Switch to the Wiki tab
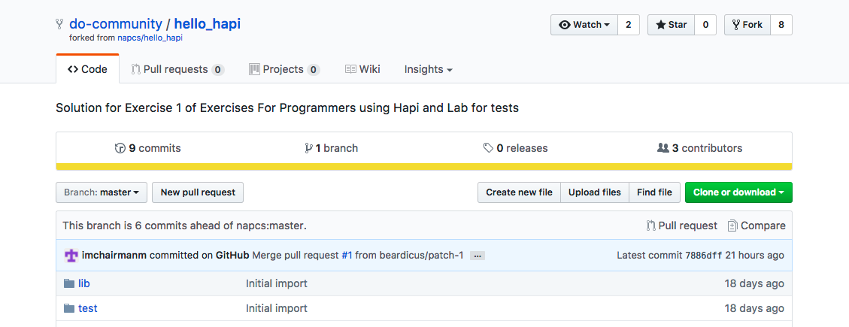The width and height of the screenshot is (849, 327). tap(362, 69)
